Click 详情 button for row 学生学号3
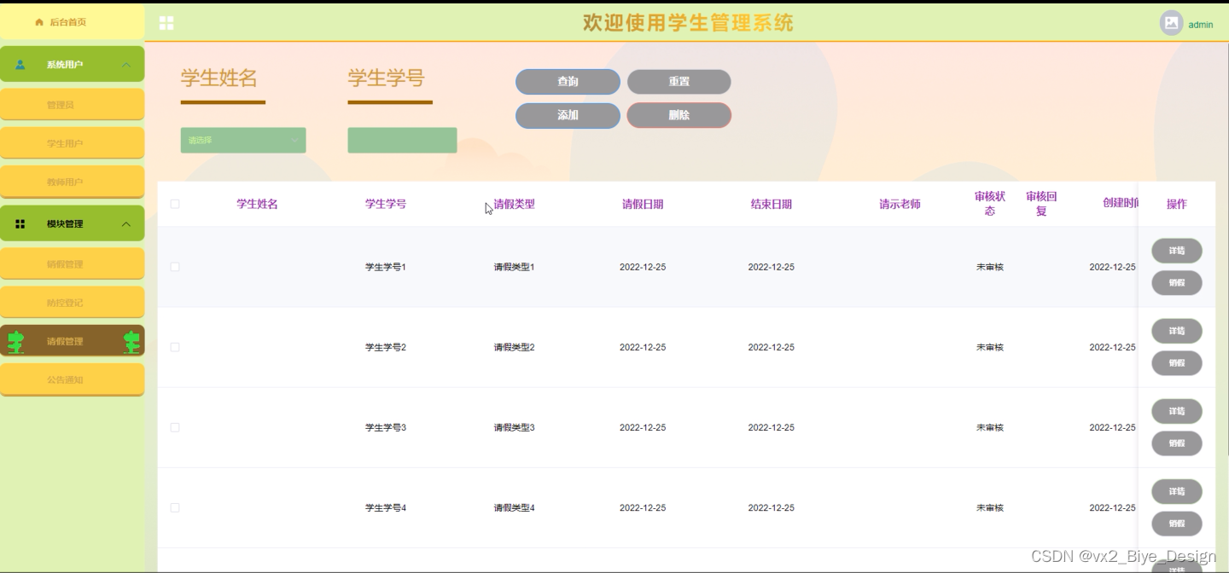The image size is (1229, 573). [x=1177, y=411]
